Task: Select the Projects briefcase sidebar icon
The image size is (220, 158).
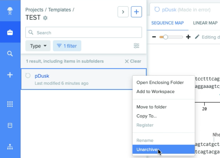Action: [10, 32]
